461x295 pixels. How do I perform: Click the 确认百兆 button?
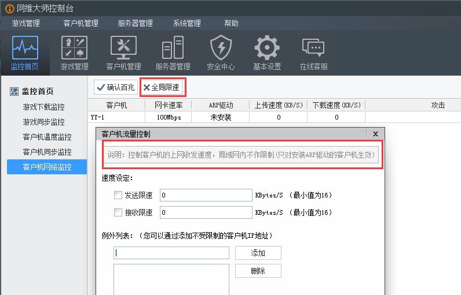point(116,87)
